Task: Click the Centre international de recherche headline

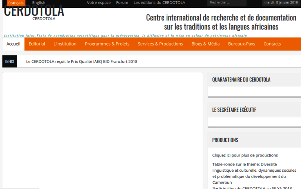Action: coord(221,22)
